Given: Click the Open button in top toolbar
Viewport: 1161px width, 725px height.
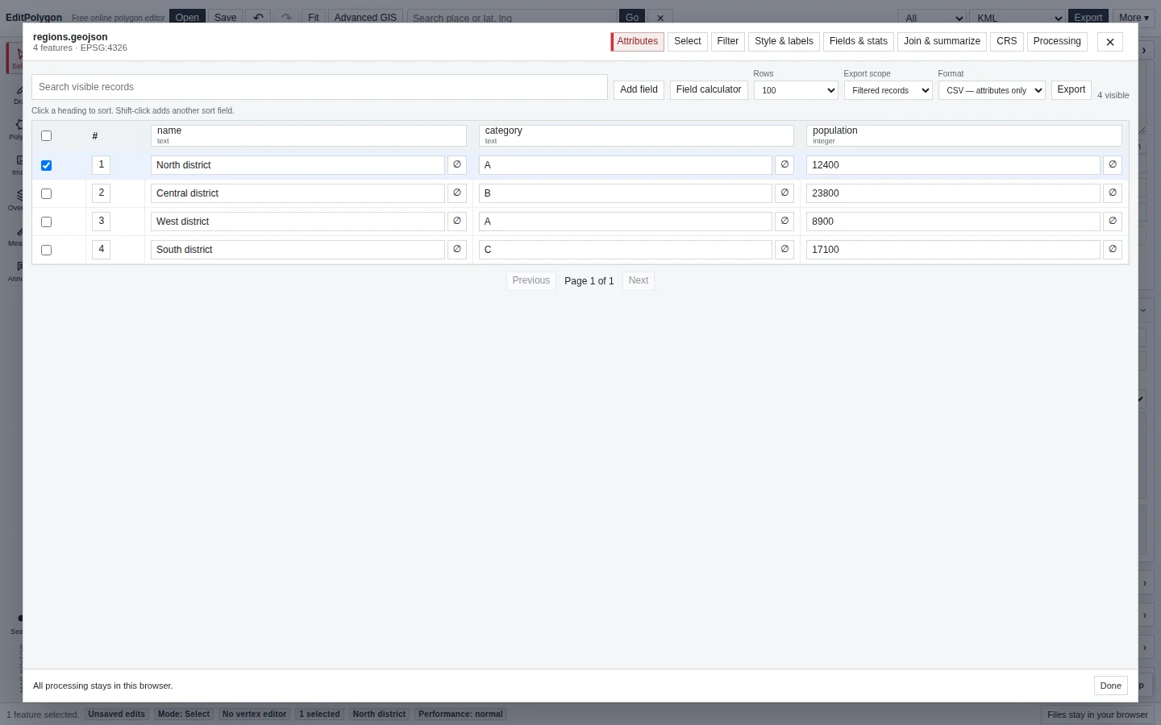Looking at the screenshot, I should [x=187, y=17].
